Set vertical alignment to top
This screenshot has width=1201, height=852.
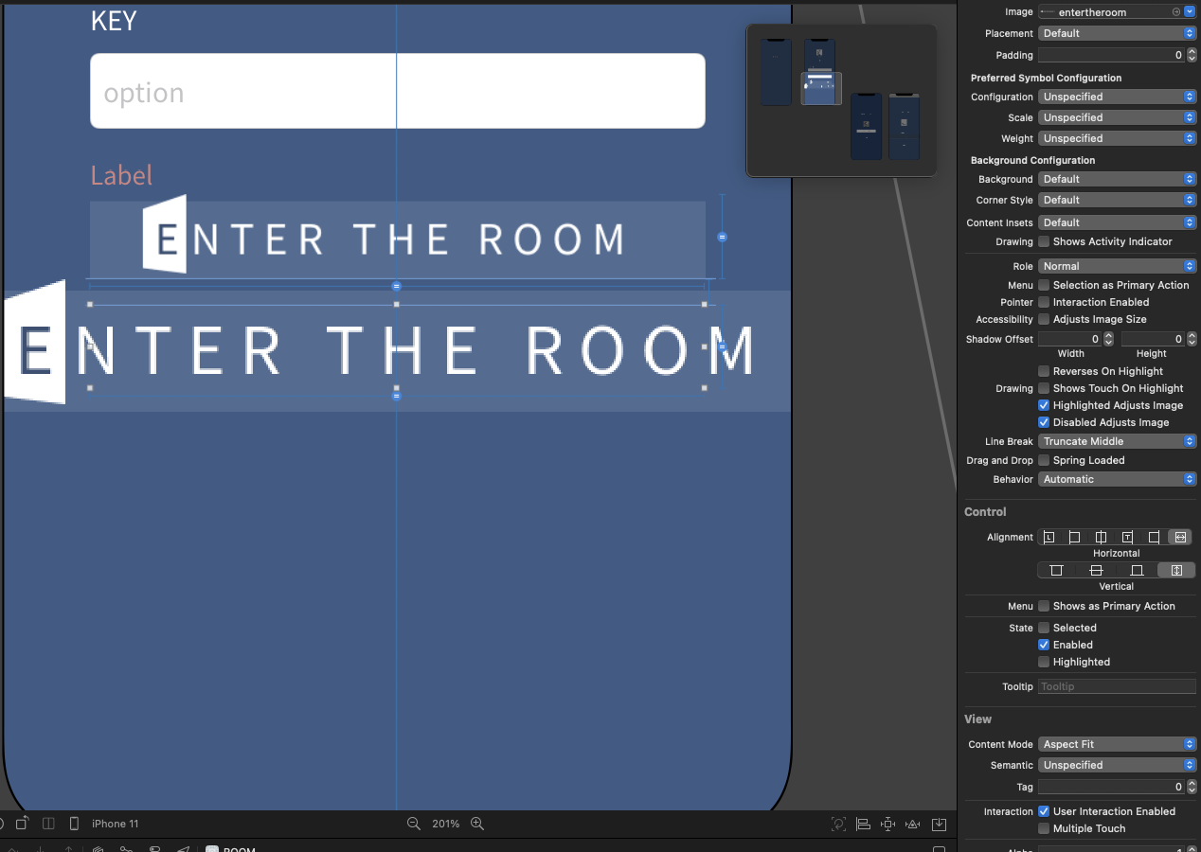coord(1056,570)
